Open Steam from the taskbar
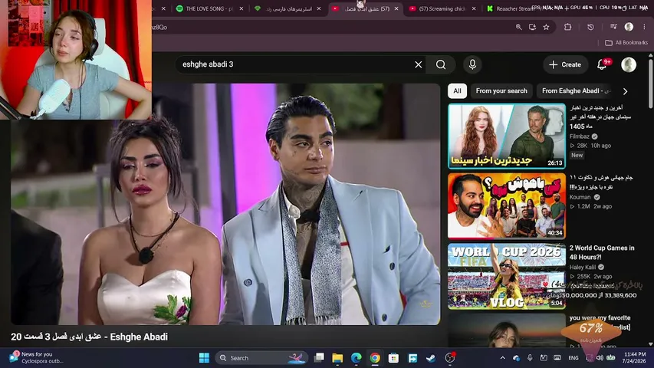The width and height of the screenshot is (654, 368). coord(430,358)
